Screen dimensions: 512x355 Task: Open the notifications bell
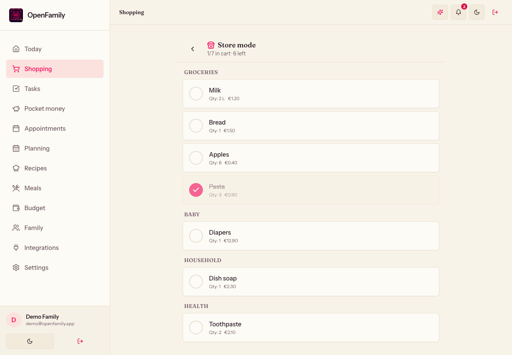pos(459,12)
